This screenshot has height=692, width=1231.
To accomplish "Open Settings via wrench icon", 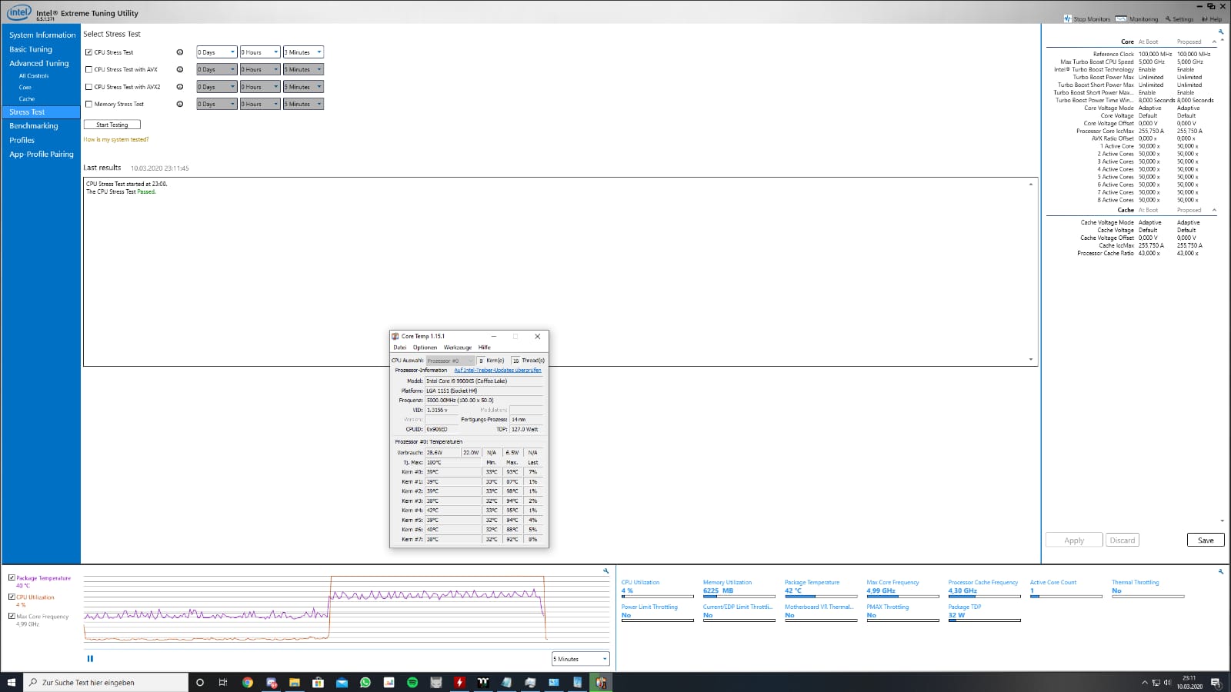I will click(x=1168, y=19).
